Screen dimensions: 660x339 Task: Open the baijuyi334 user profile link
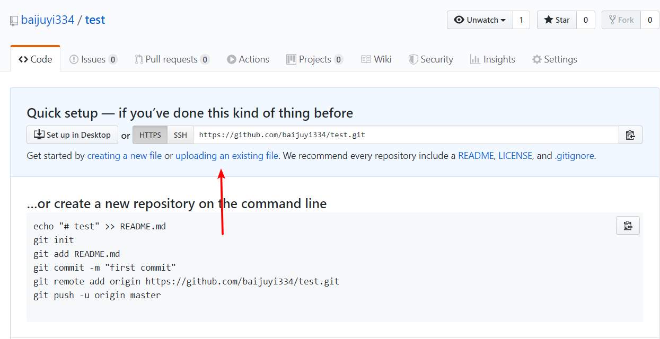[48, 20]
